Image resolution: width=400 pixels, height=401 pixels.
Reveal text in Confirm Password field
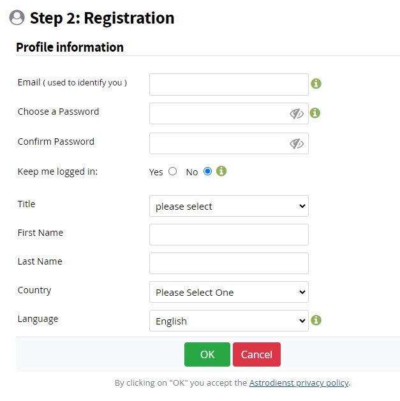pyautogui.click(x=296, y=143)
